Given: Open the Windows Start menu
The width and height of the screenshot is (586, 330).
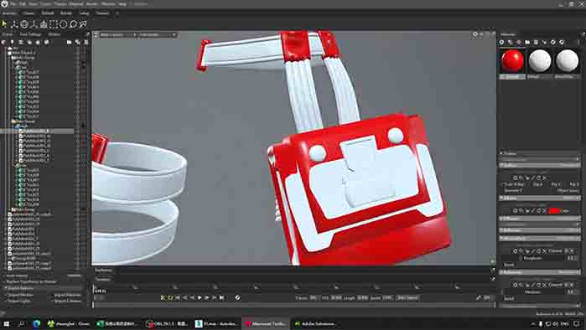Looking at the screenshot, I should (x=6, y=323).
